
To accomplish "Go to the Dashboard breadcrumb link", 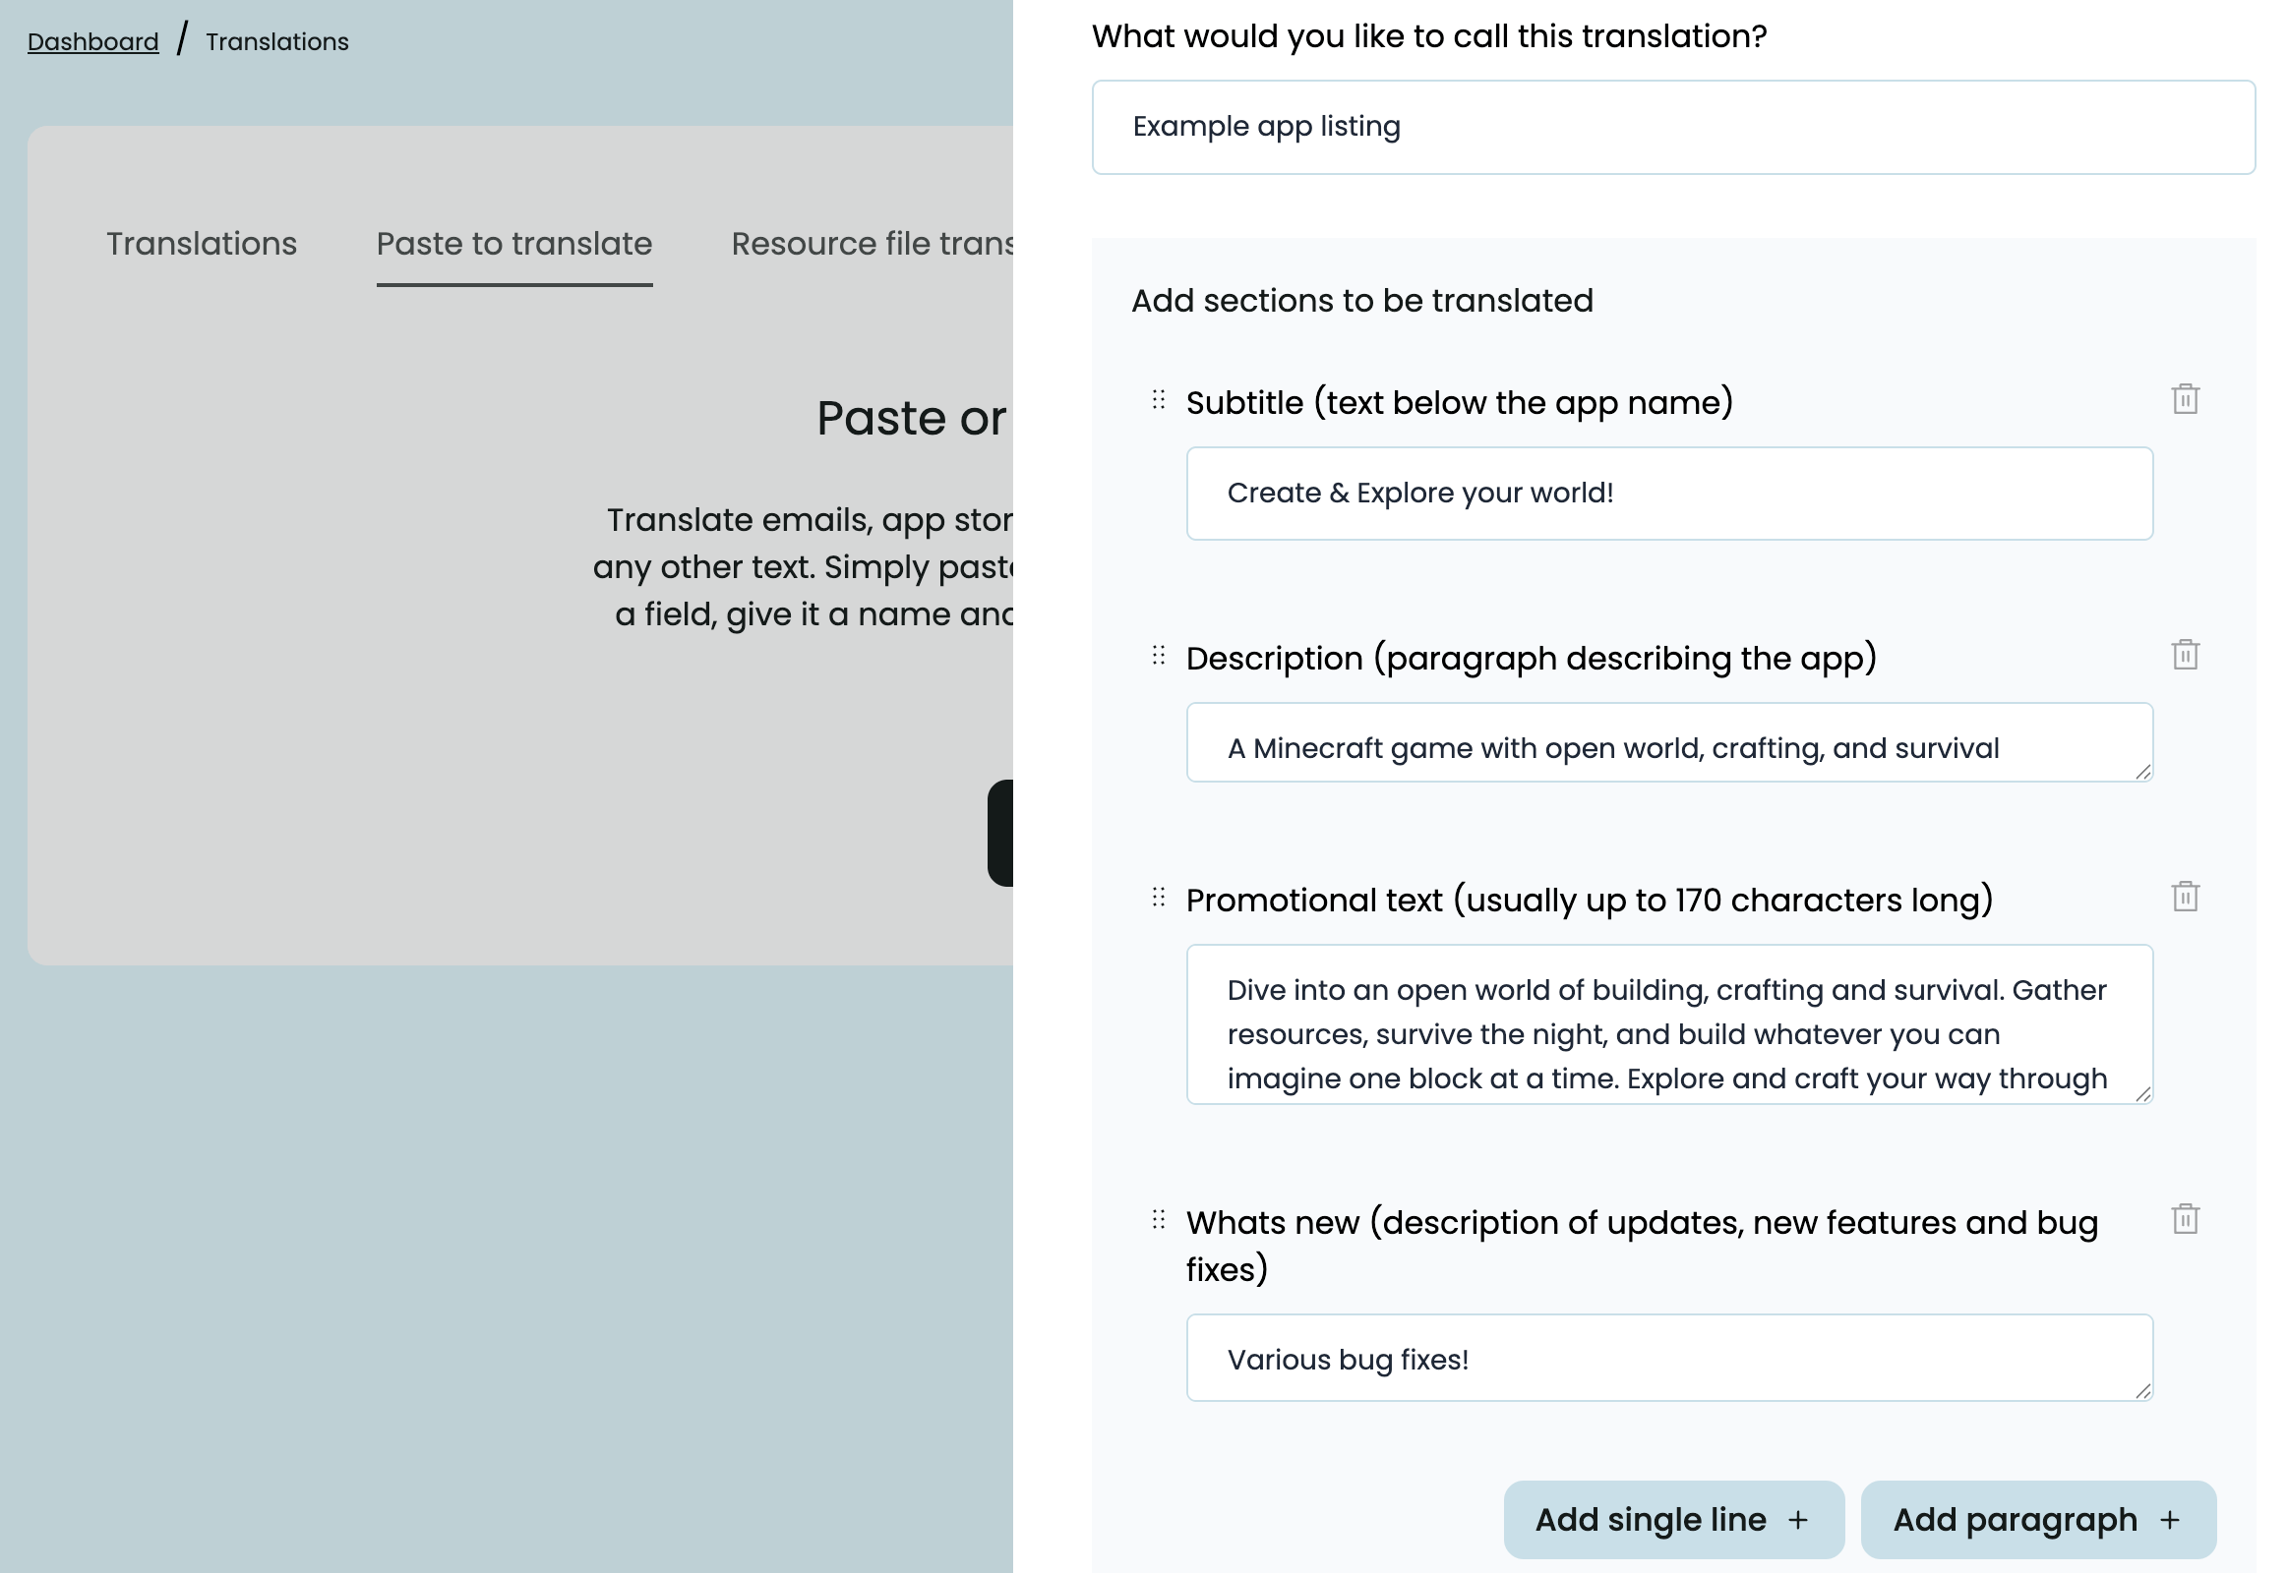I will (92, 41).
